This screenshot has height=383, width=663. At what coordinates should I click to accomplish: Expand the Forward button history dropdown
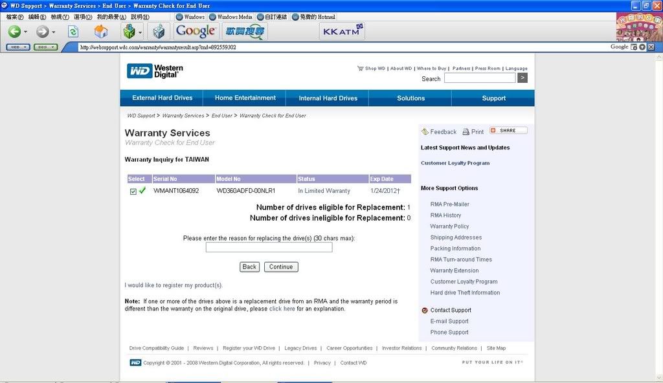53,32
